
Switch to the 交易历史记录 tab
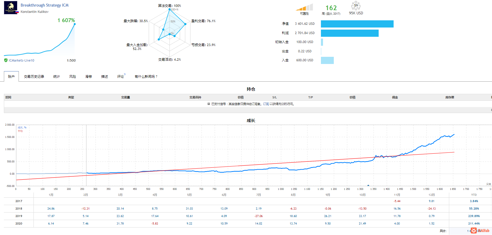click(x=34, y=77)
